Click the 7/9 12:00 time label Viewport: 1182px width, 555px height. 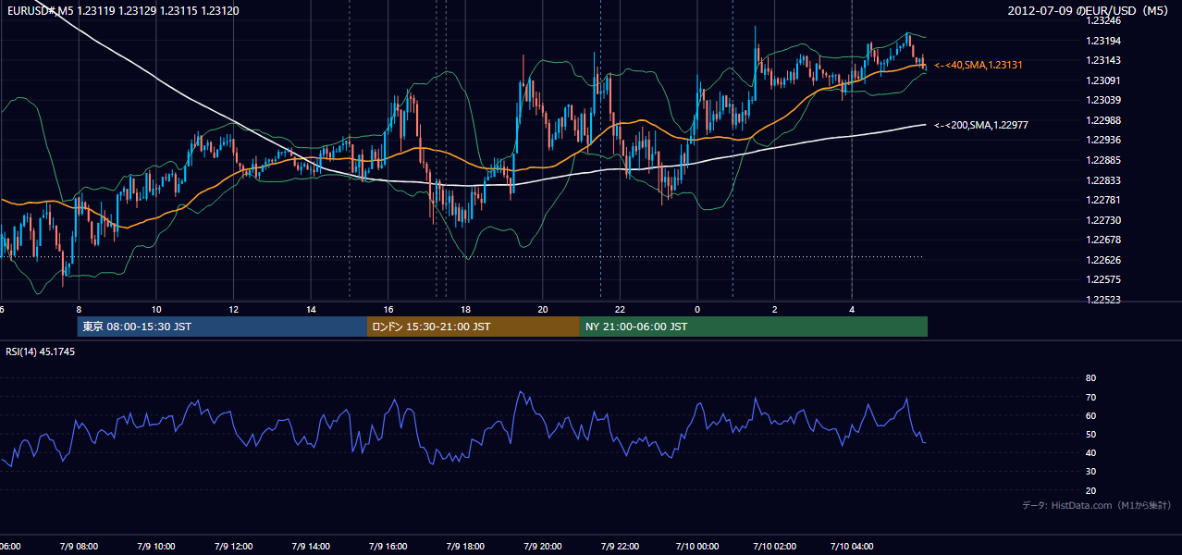tap(233, 546)
